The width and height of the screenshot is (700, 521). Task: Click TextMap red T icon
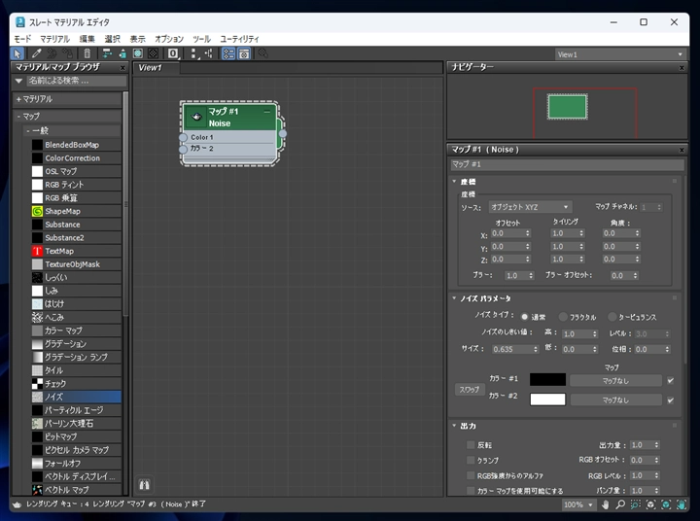37,251
